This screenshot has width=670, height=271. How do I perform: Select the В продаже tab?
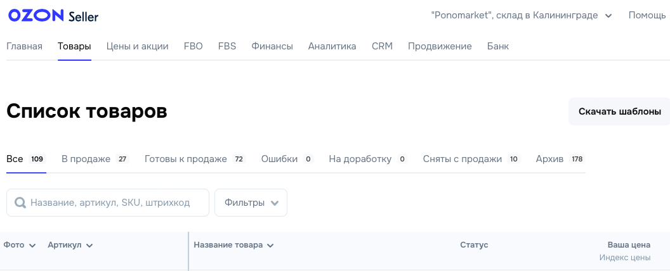coord(86,159)
